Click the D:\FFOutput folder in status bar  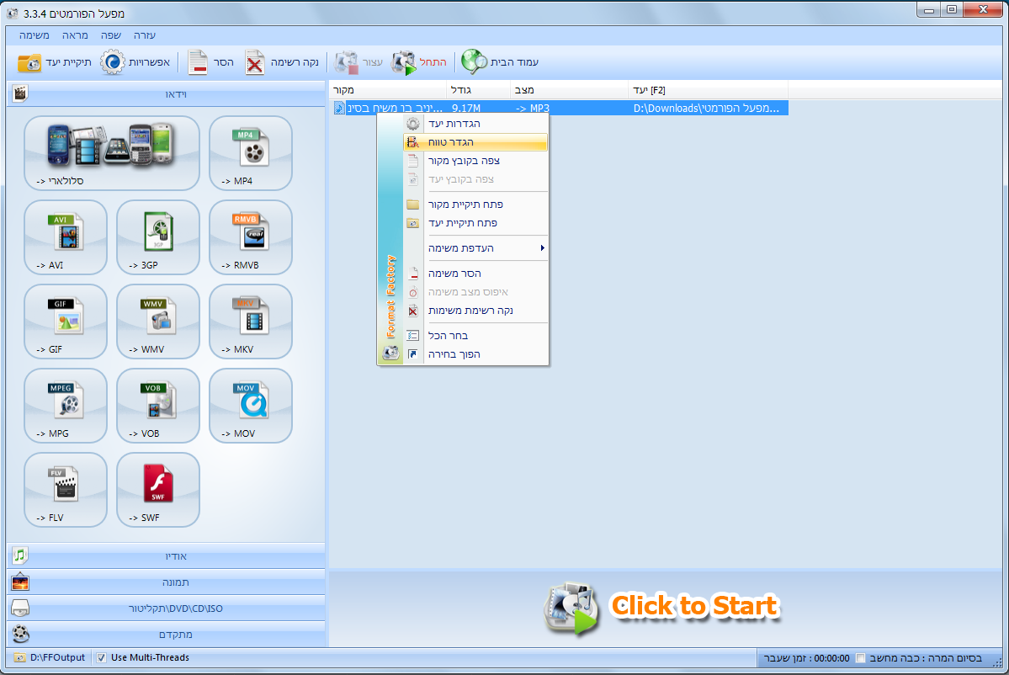[50, 657]
